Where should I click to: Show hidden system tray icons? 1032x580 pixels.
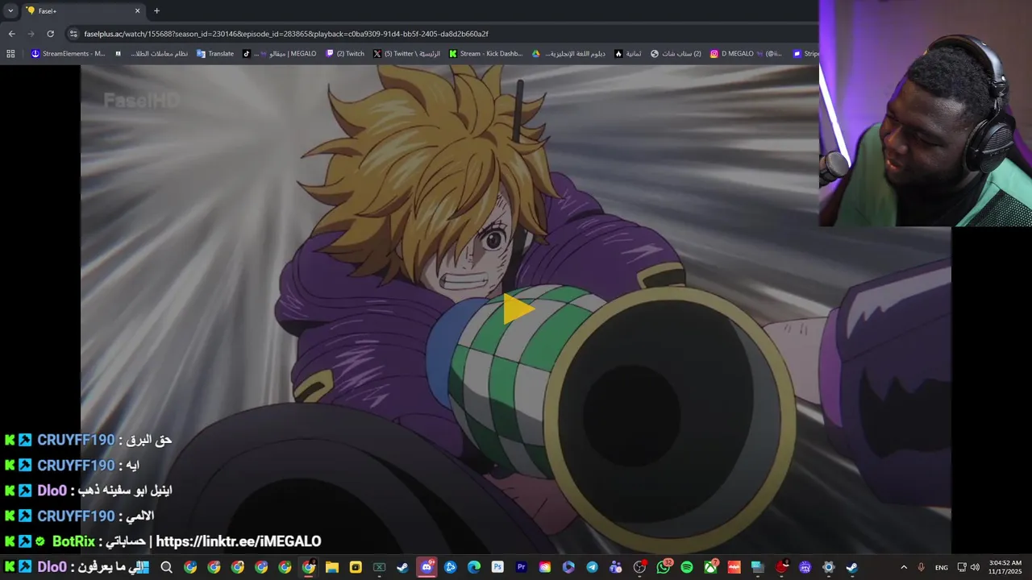tap(904, 567)
